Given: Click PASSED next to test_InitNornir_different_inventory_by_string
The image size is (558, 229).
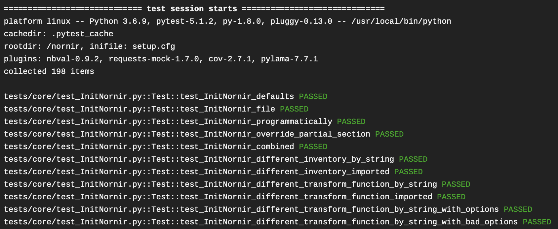Looking at the screenshot, I should tap(413, 159).
